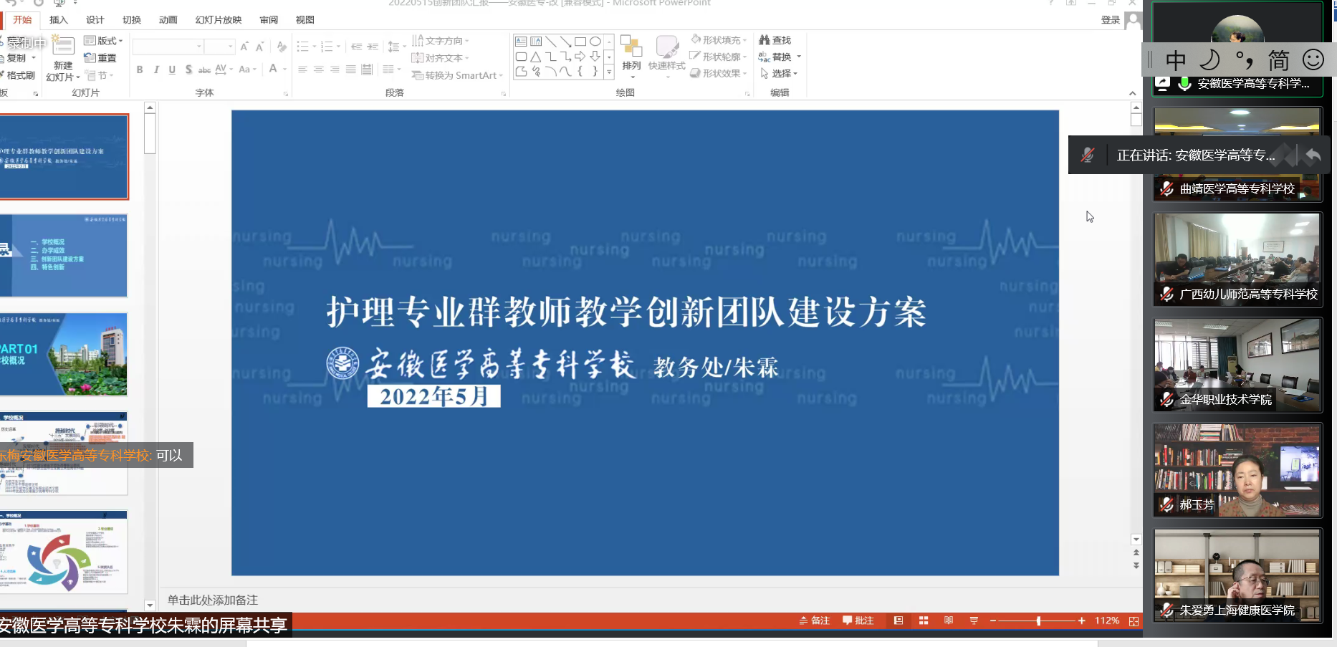This screenshot has height=647, width=1337.
Task: Toggle Italic text formatting
Action: [155, 70]
